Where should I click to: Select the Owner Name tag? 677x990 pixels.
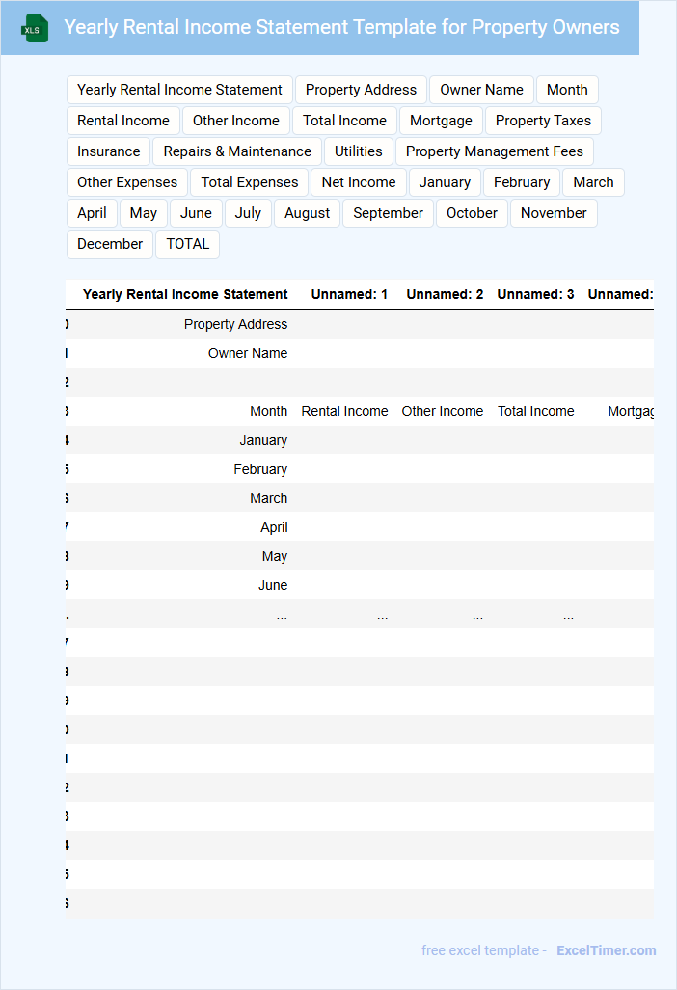[x=481, y=90]
